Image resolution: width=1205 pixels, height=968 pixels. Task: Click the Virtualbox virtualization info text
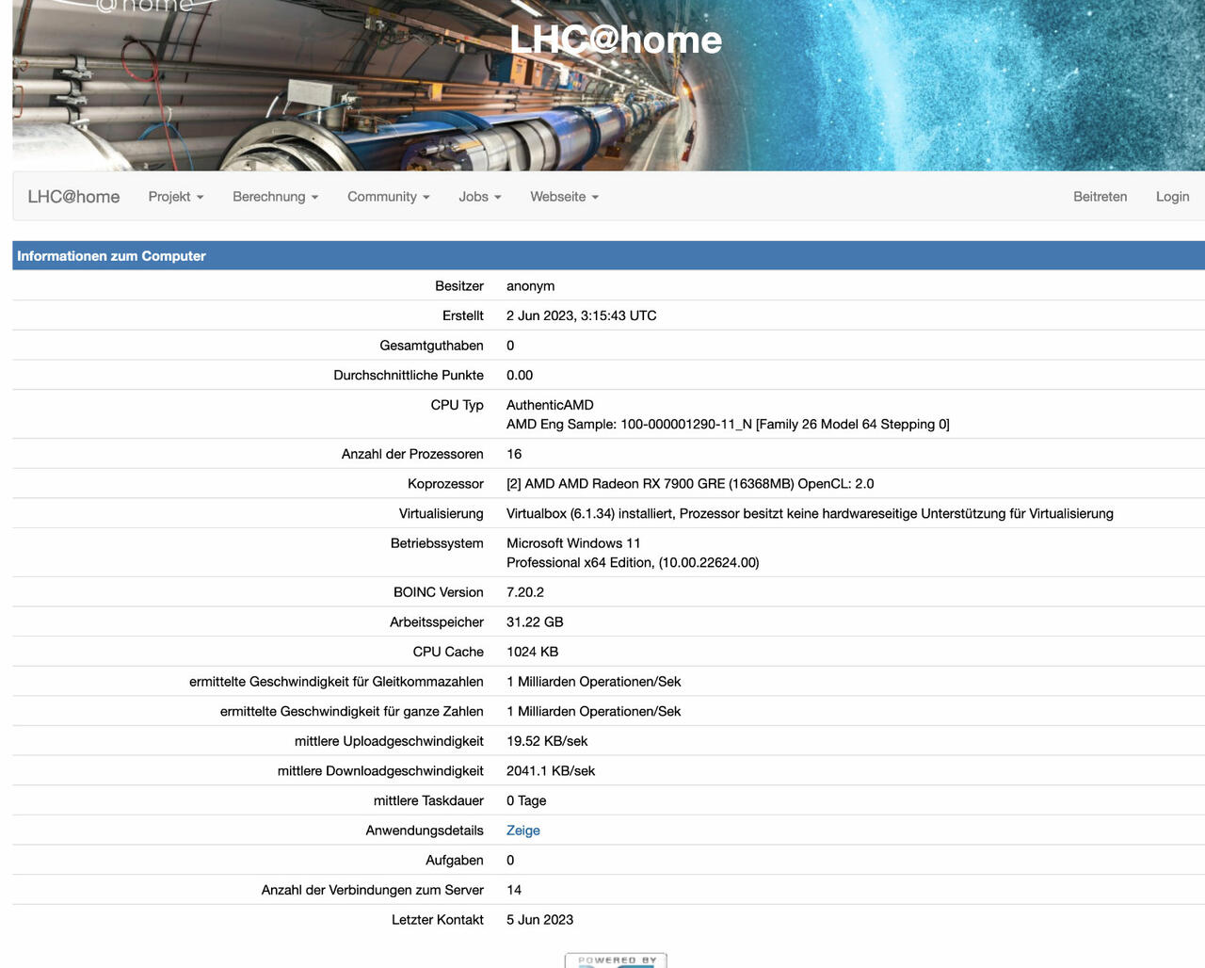click(809, 514)
